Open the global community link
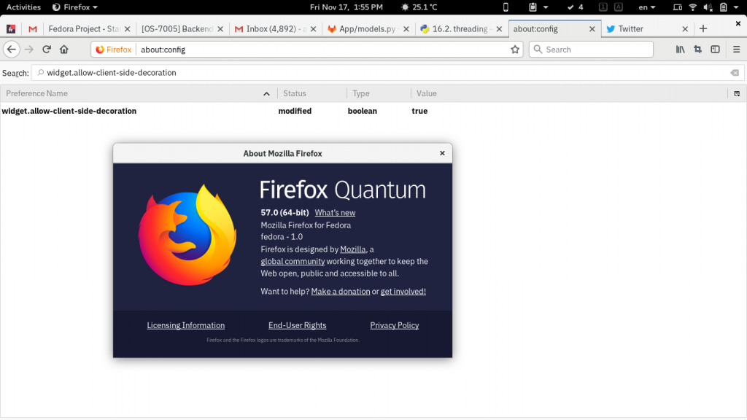Viewport: 747px width, 420px height. 293,262
